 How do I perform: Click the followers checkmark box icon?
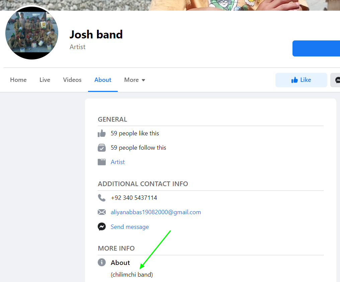[102, 148]
